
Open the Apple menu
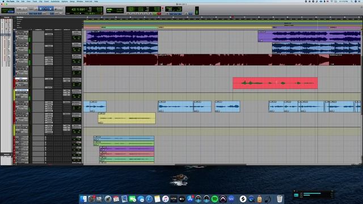(3, 1)
